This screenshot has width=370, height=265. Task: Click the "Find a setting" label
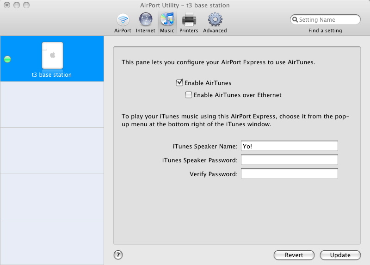pyautogui.click(x=325, y=31)
